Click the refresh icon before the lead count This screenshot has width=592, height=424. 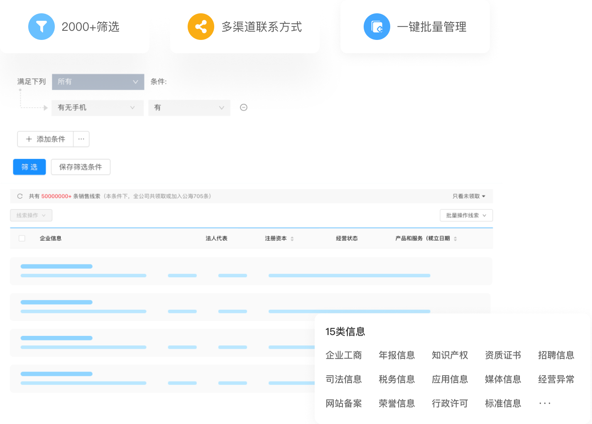[20, 196]
